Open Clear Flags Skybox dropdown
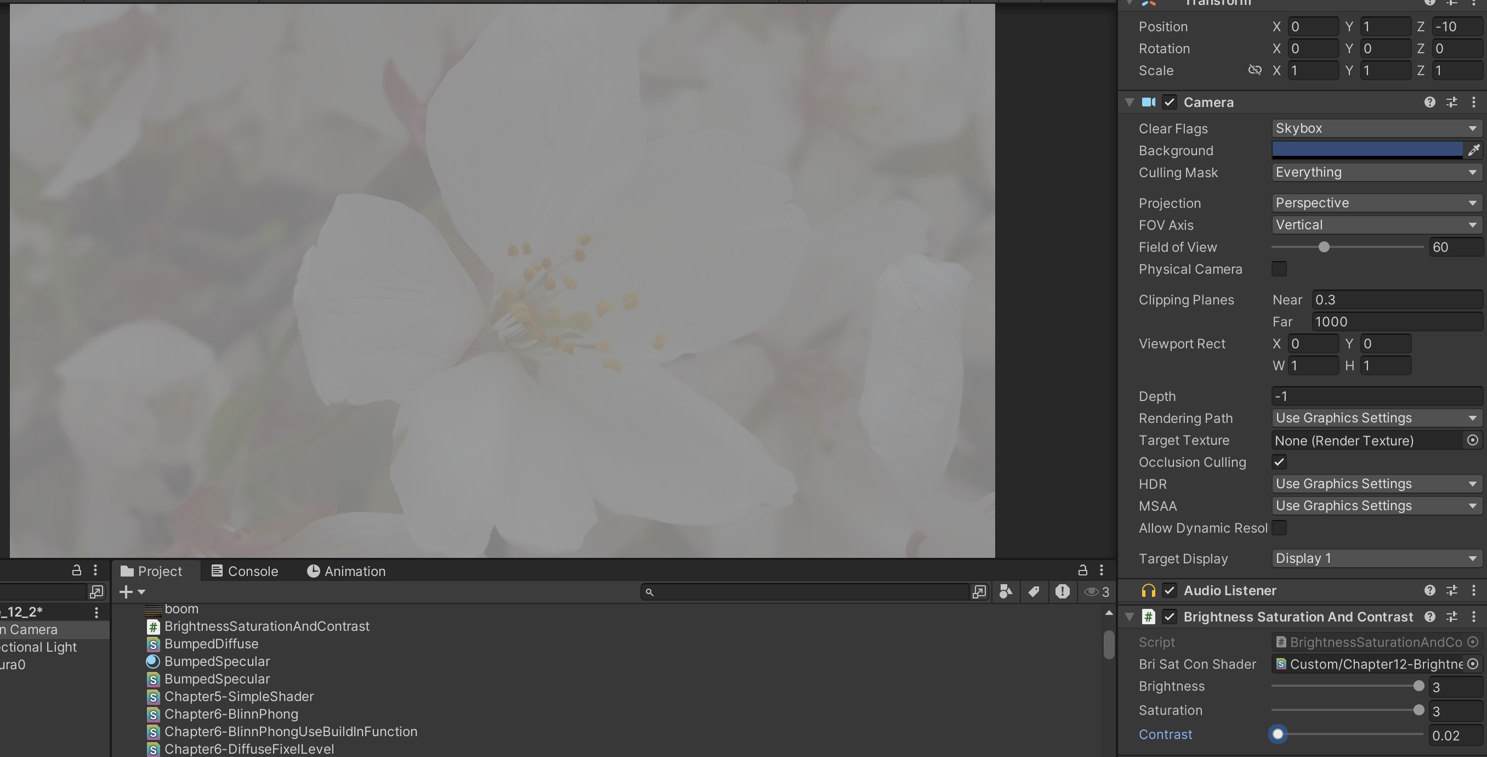This screenshot has height=757, width=1487. pos(1376,128)
